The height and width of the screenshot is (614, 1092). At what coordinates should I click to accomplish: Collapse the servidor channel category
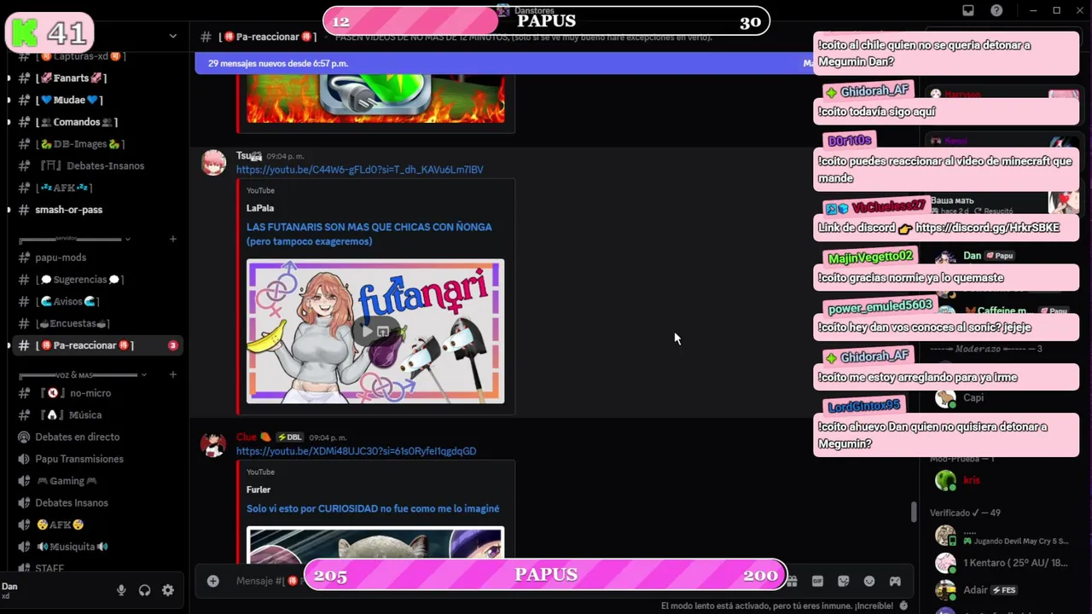(x=128, y=239)
